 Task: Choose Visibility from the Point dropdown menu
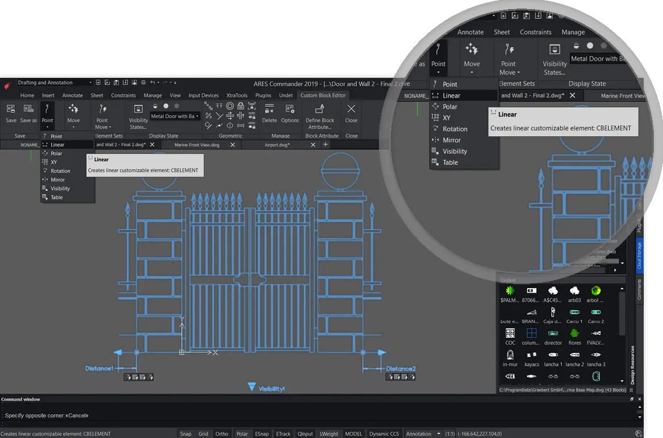(x=67, y=189)
